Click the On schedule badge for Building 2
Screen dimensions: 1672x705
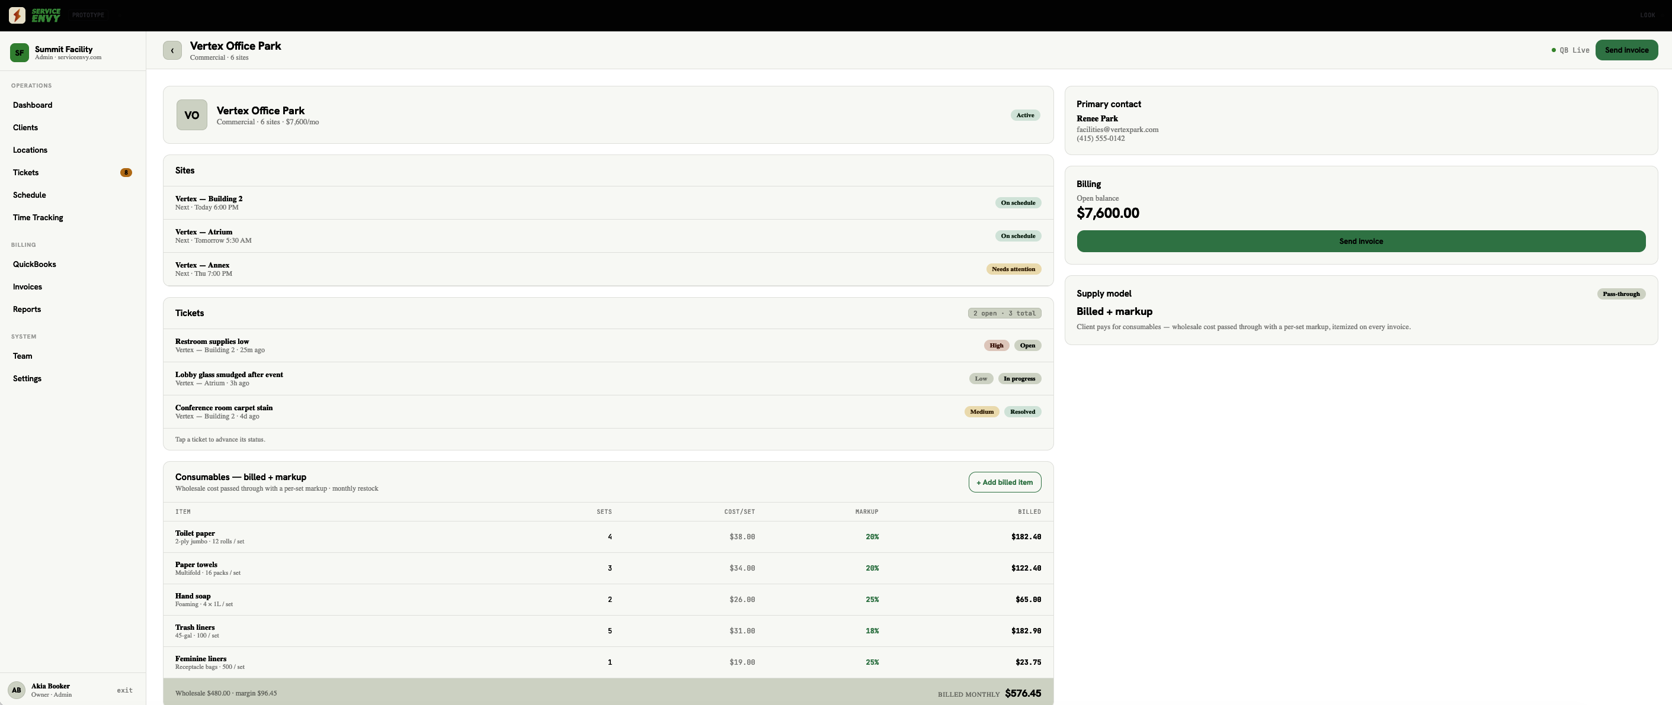coord(1018,203)
